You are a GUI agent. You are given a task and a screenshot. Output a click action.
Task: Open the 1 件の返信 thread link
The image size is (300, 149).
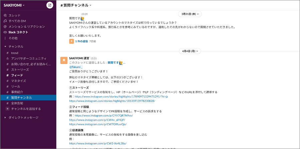point(82,41)
